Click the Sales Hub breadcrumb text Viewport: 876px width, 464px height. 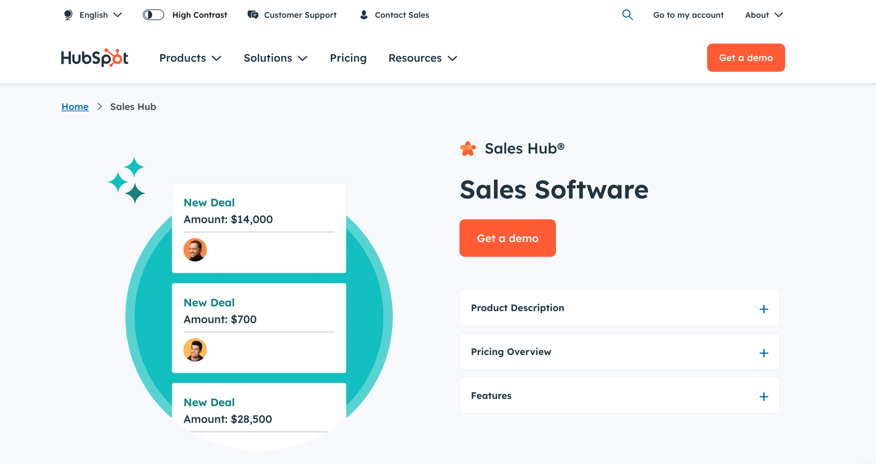133,107
